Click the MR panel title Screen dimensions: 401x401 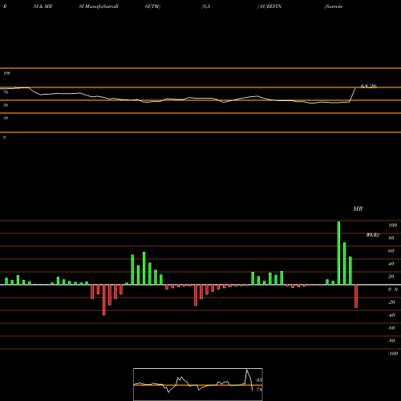point(358,209)
